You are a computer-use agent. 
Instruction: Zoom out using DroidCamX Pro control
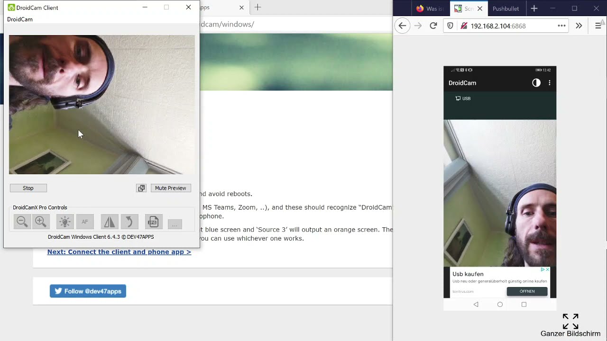22,222
